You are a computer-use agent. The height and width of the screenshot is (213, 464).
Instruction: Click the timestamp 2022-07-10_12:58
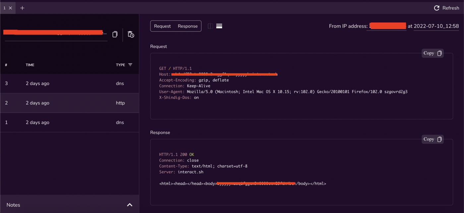pos(436,26)
